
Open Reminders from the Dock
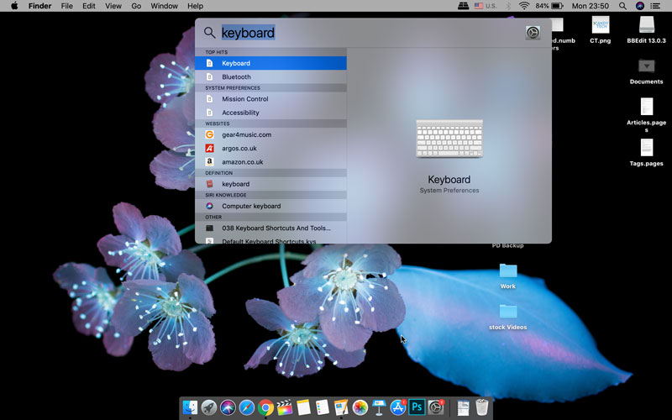tap(322, 407)
